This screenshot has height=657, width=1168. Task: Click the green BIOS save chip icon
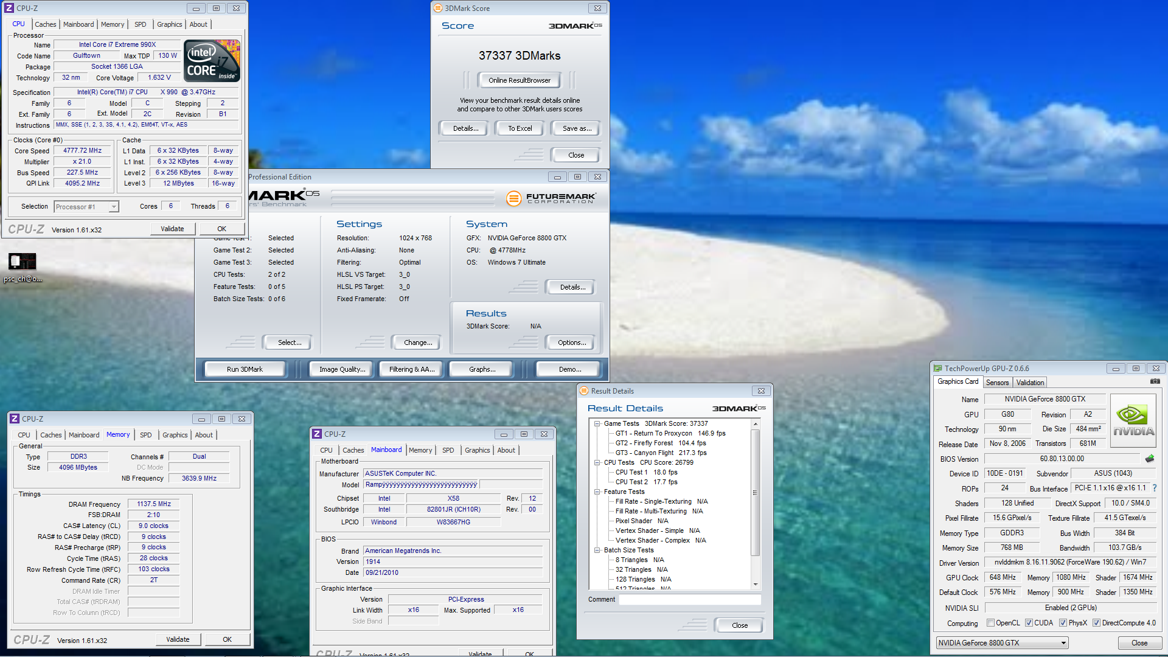point(1150,459)
